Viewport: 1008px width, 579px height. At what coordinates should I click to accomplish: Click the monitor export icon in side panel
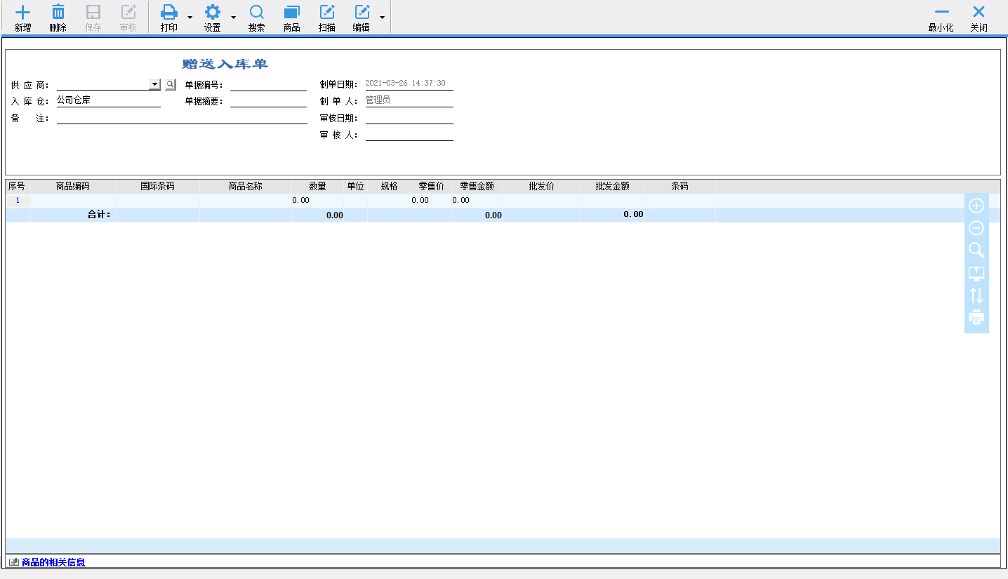976,273
